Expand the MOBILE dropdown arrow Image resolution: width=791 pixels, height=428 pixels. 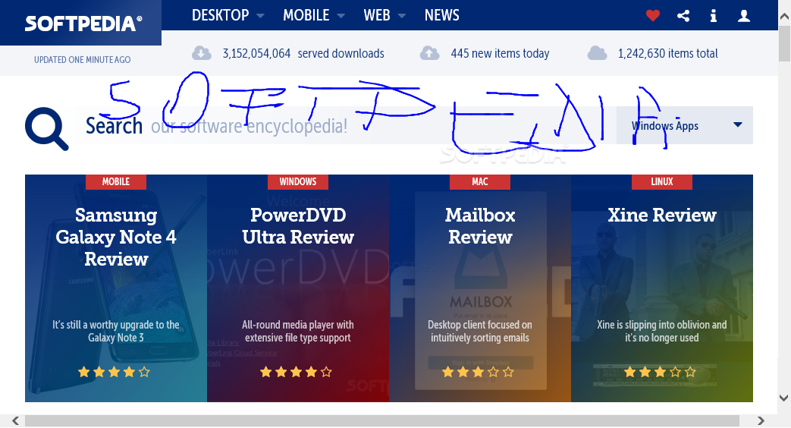[x=341, y=16]
